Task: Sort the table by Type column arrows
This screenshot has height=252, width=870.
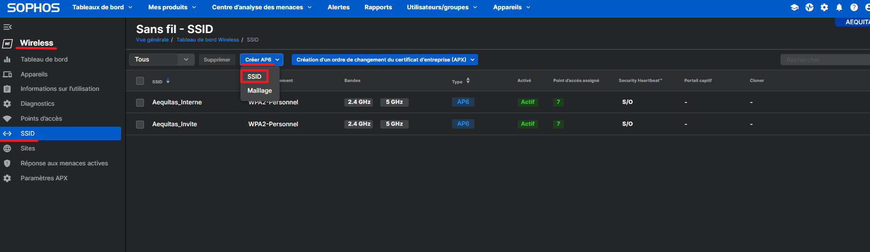Action: tap(468, 81)
